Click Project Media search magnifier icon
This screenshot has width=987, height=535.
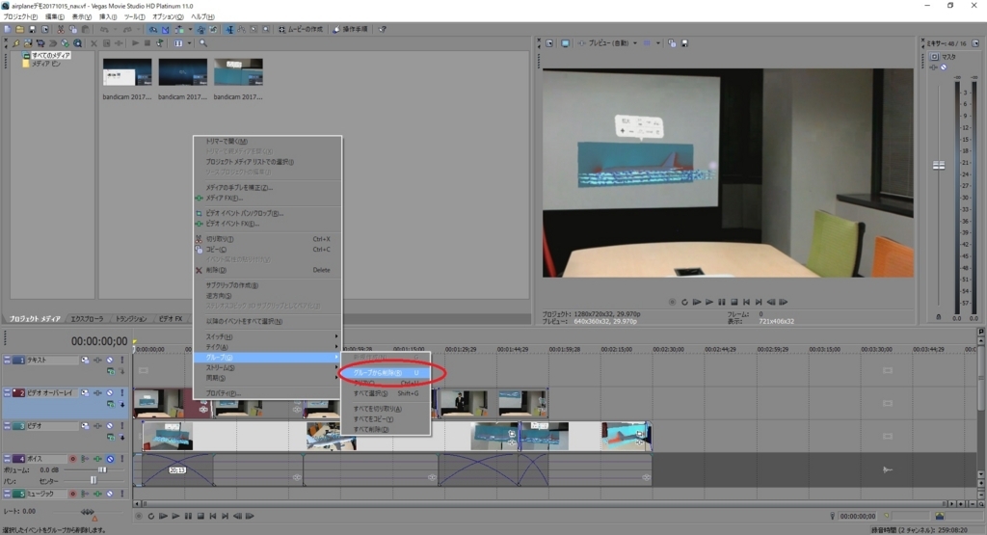pos(203,43)
